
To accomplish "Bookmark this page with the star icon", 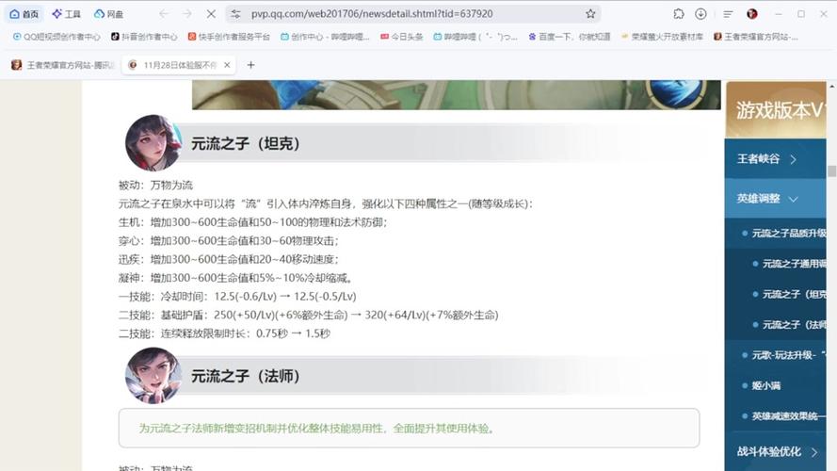I will tap(590, 14).
